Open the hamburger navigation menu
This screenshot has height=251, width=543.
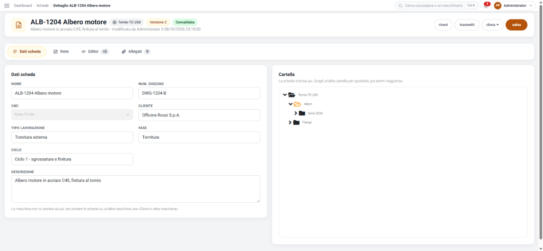click(x=6, y=5)
